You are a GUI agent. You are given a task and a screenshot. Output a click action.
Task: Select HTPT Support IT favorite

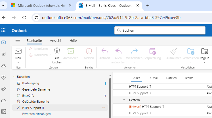(x=60, y=108)
